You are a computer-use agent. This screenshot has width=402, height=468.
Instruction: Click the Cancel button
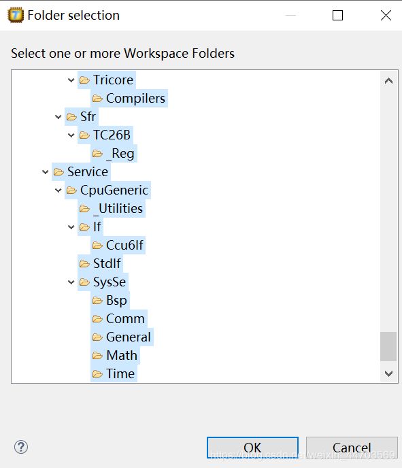click(352, 448)
